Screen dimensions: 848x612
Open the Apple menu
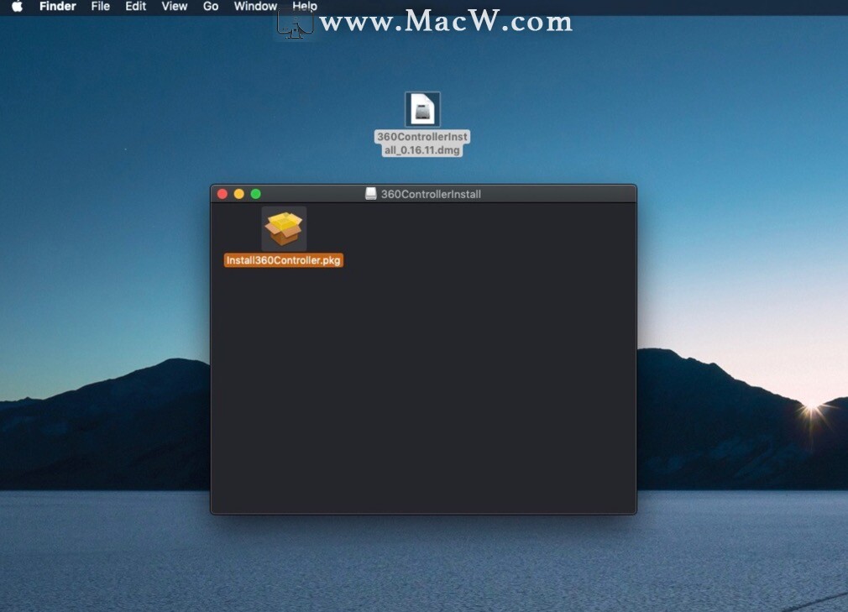click(18, 7)
